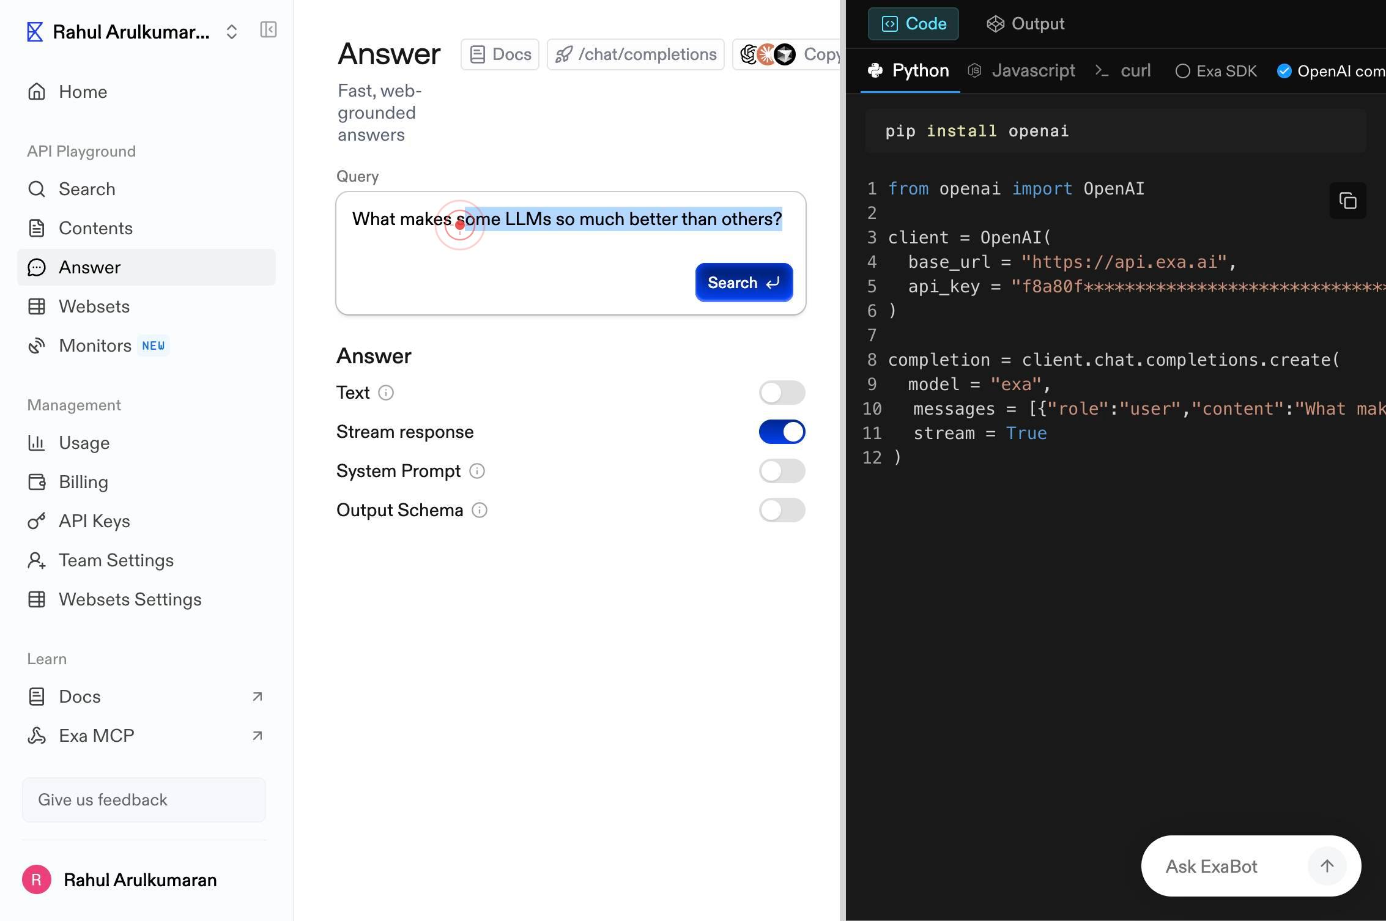Click the Exa logo icon
This screenshot has height=921, width=1386.
tap(35, 32)
